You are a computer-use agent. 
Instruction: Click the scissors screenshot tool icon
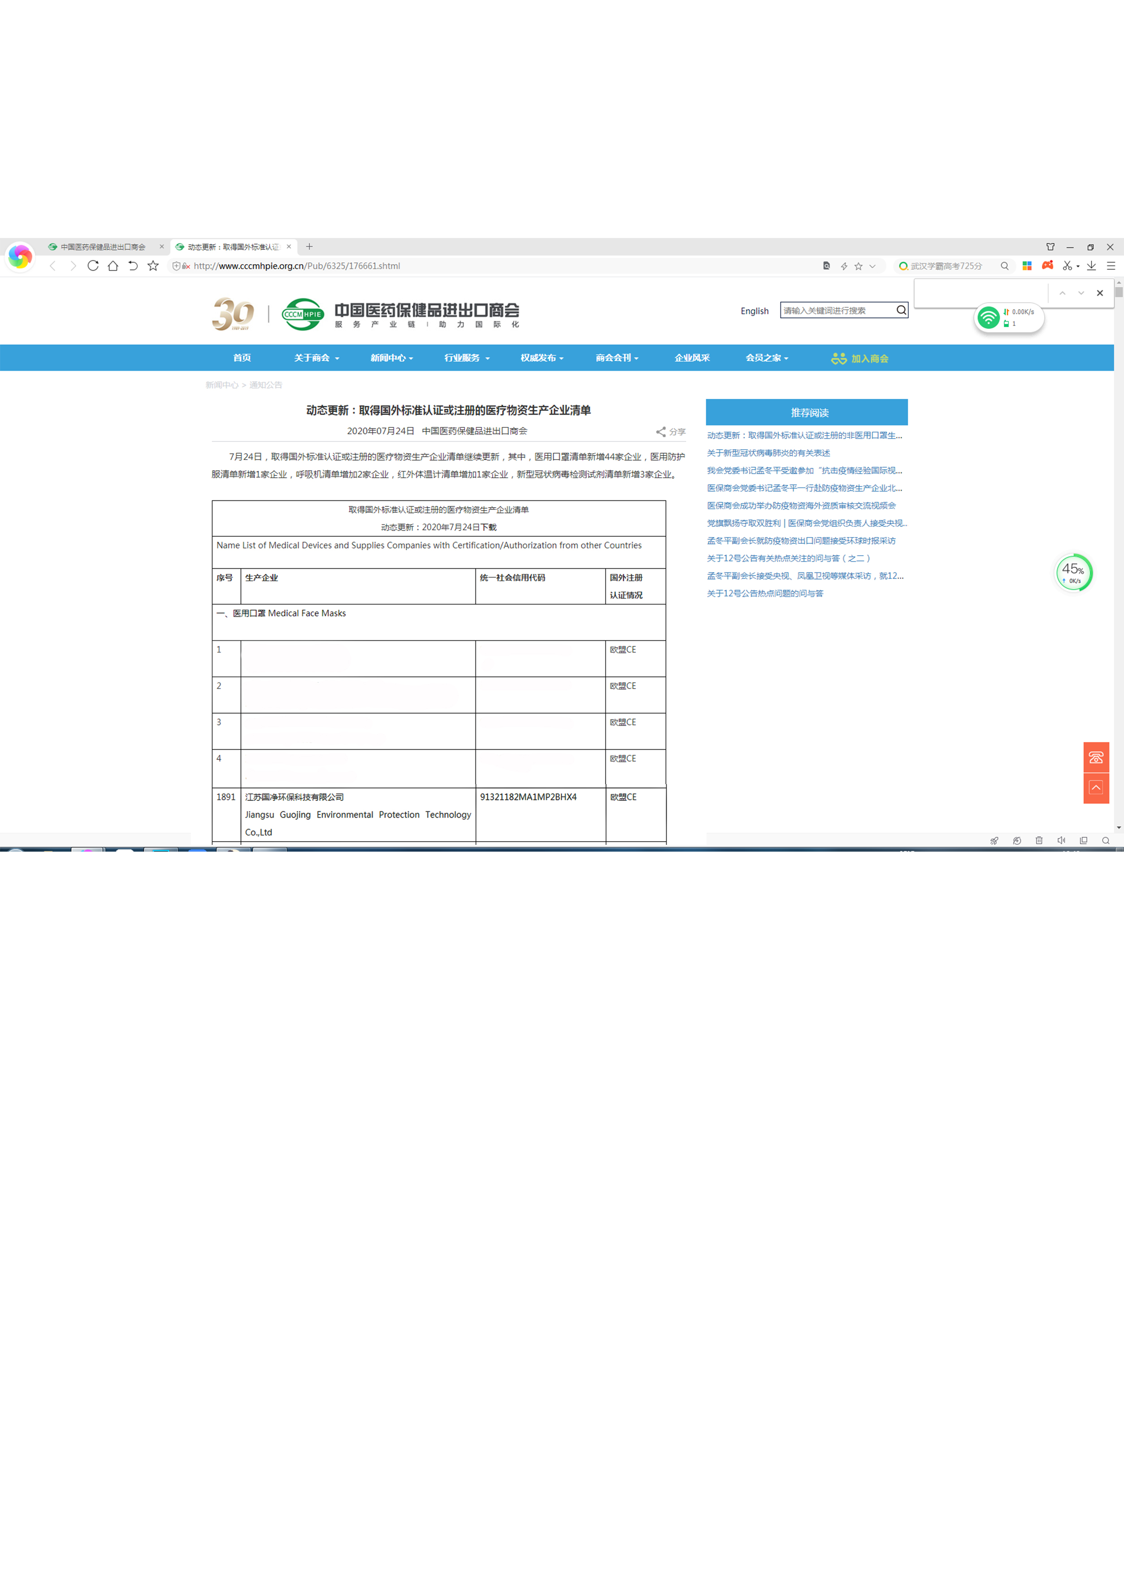coord(1067,266)
